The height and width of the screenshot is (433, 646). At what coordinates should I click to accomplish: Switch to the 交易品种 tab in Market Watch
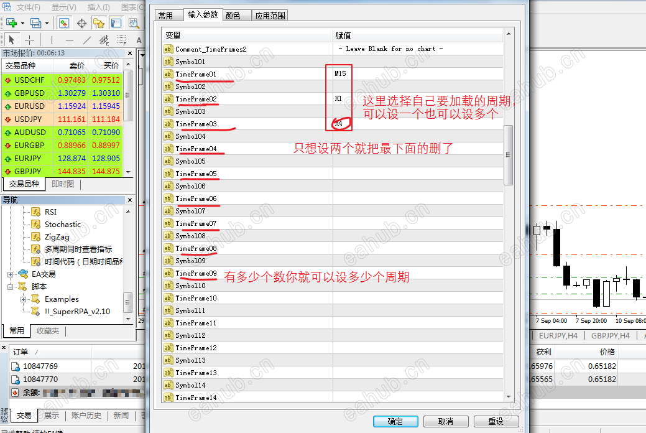pos(24,184)
